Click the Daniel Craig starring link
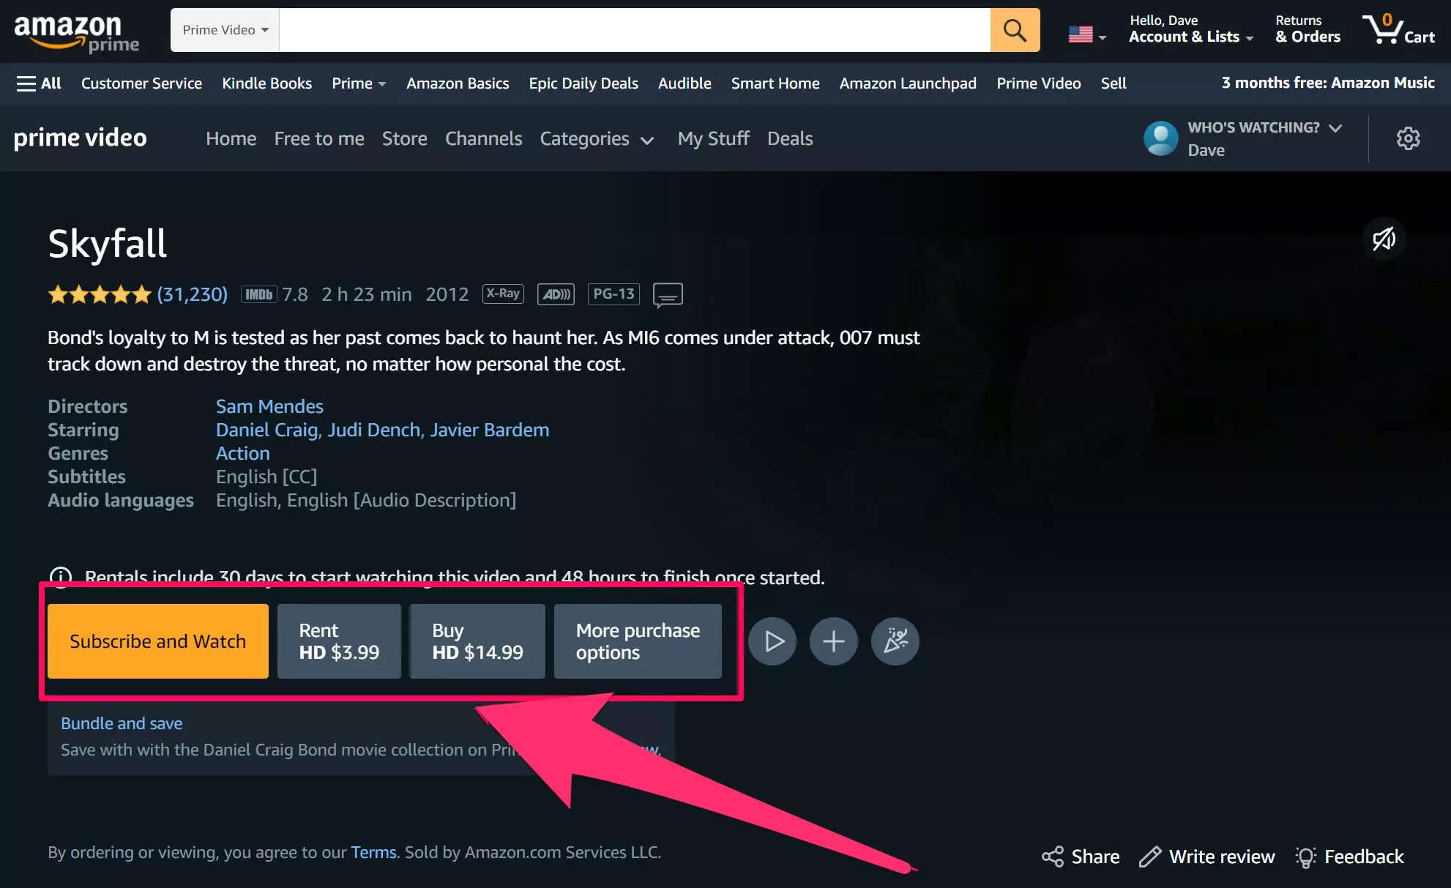 tap(266, 429)
